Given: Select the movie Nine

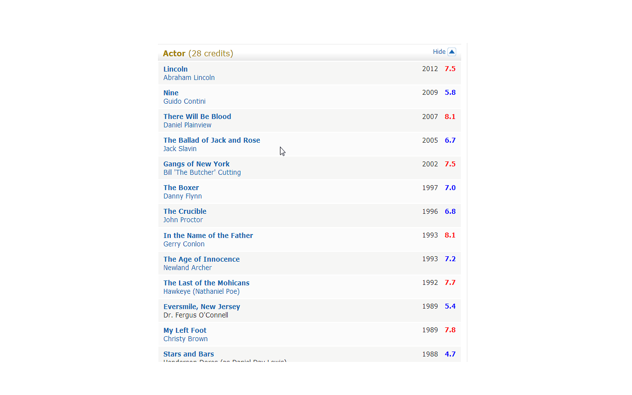Looking at the screenshot, I should pos(171,93).
